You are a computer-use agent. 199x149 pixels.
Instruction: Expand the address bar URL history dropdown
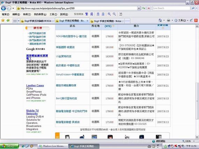[139, 8]
